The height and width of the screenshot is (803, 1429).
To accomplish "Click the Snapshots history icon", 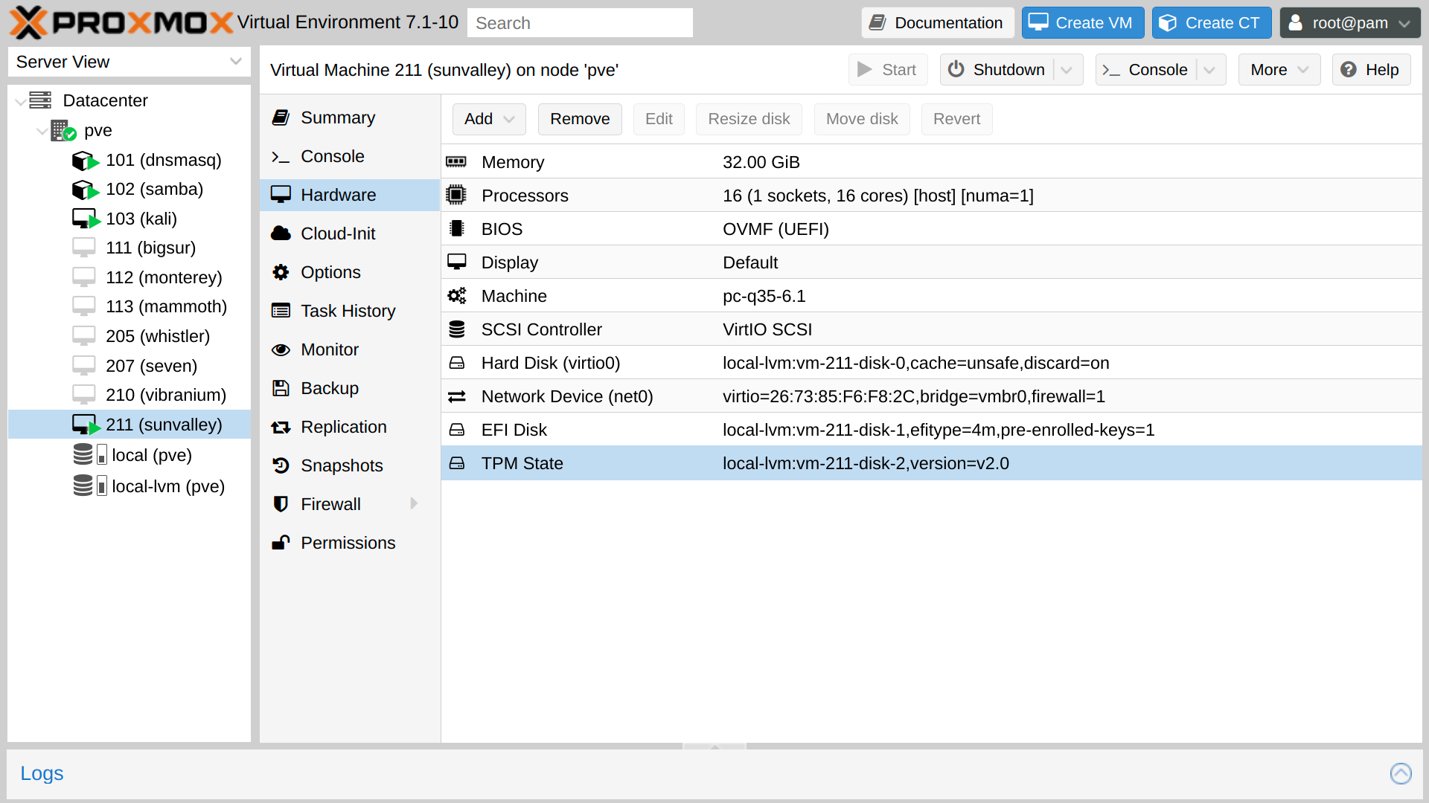I will [x=281, y=465].
